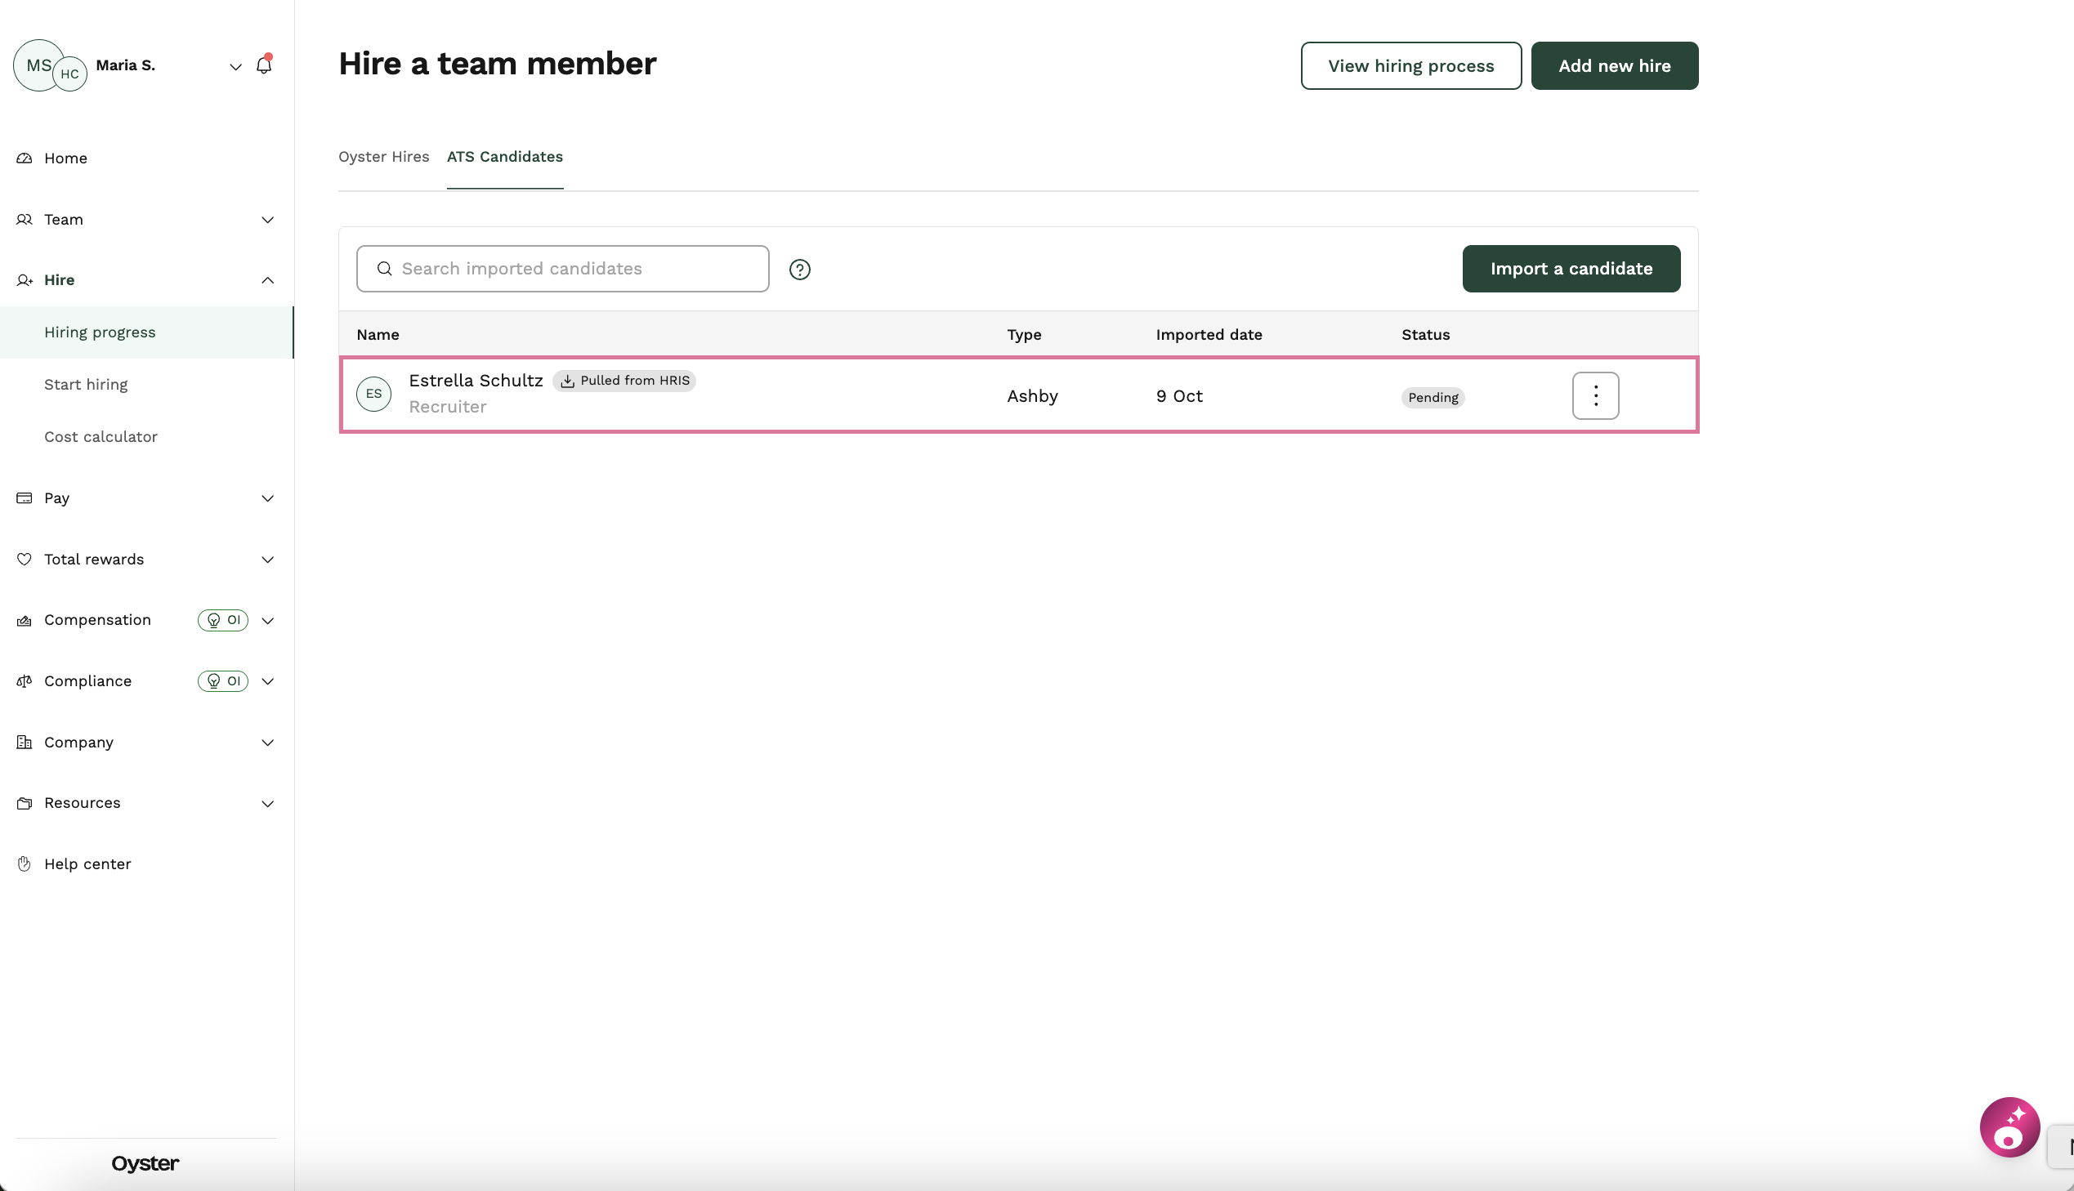Click the Estrella Schultz name

(x=476, y=381)
